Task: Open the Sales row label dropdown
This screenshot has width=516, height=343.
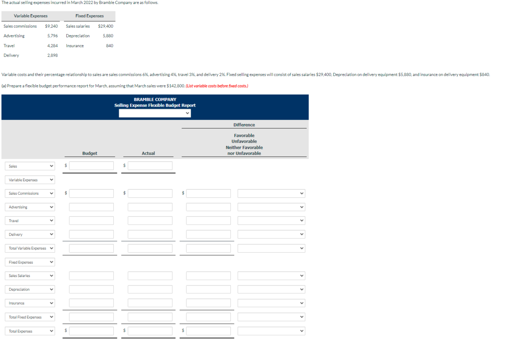Action: point(30,166)
